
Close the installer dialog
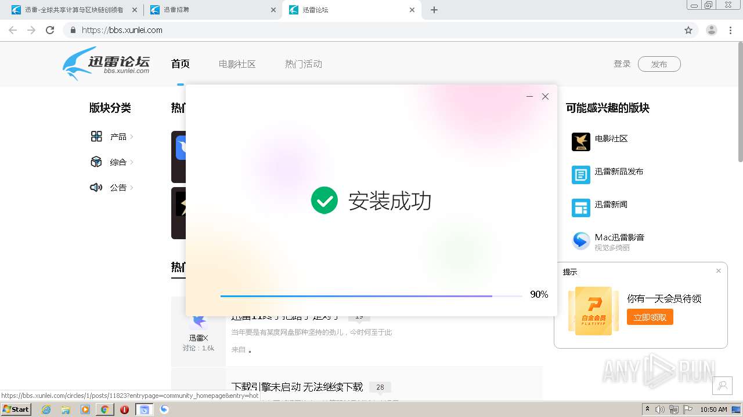pos(545,97)
